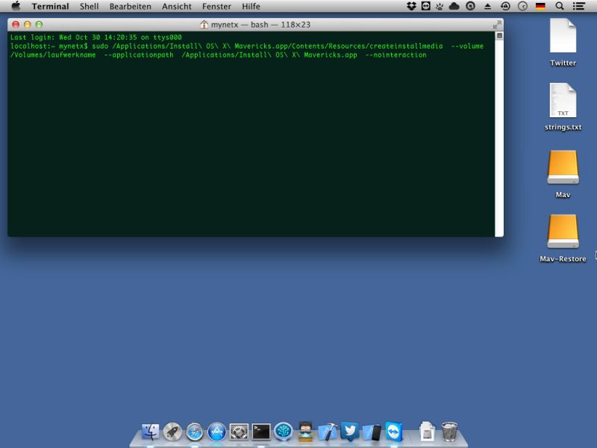597x448 pixels.
Task: Open the Fenster menu
Action: click(216, 7)
